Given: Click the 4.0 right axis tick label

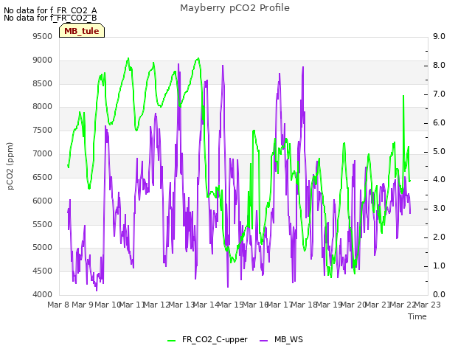Looking at the screenshot, I should click(439, 179).
